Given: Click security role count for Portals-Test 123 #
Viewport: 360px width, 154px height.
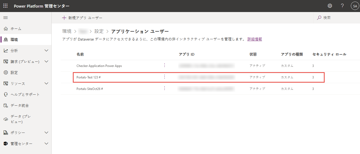Looking at the screenshot, I should point(313,77).
